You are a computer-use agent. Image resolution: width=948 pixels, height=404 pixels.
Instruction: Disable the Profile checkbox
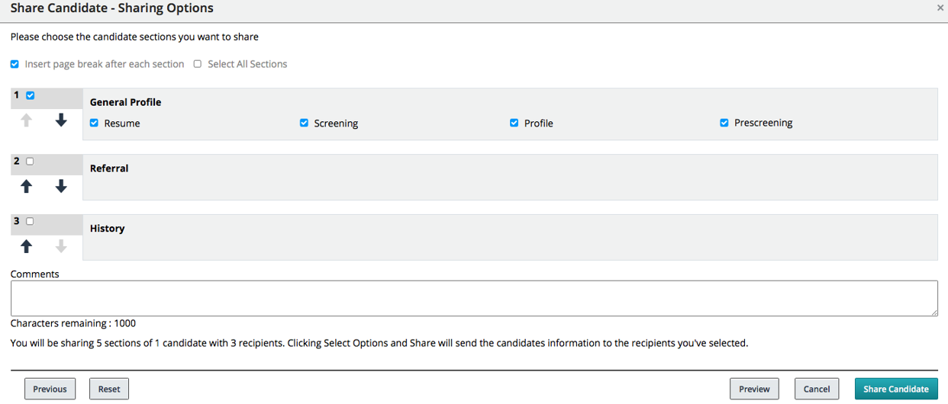click(x=514, y=123)
